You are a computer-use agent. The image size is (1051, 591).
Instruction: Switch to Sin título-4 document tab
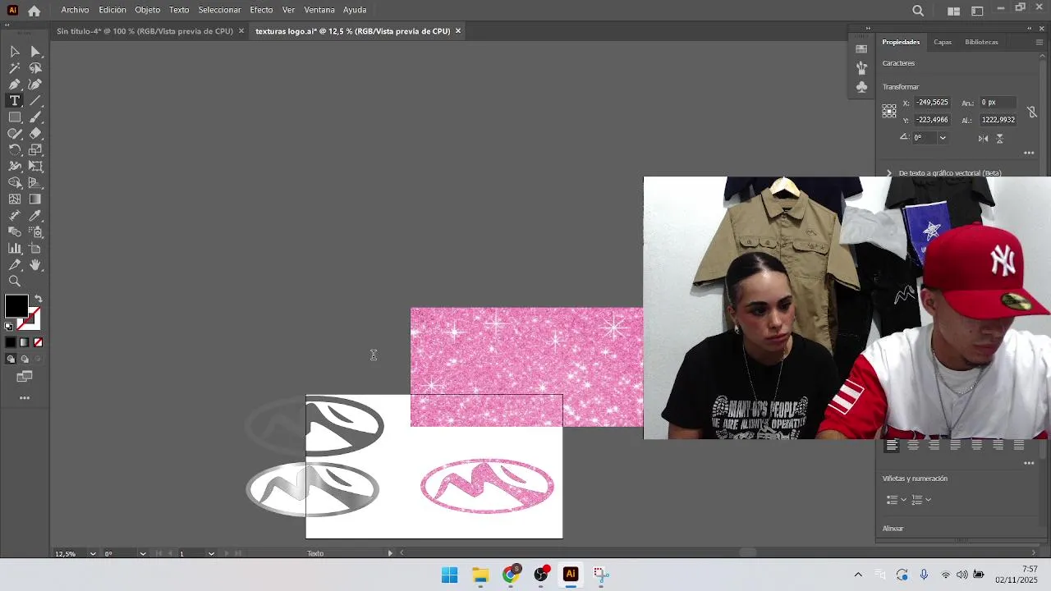[x=145, y=31]
